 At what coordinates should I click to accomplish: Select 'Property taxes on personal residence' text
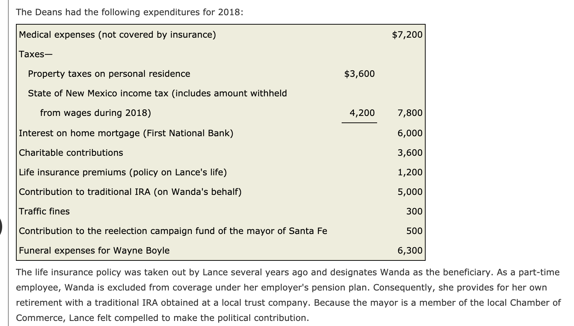(109, 74)
